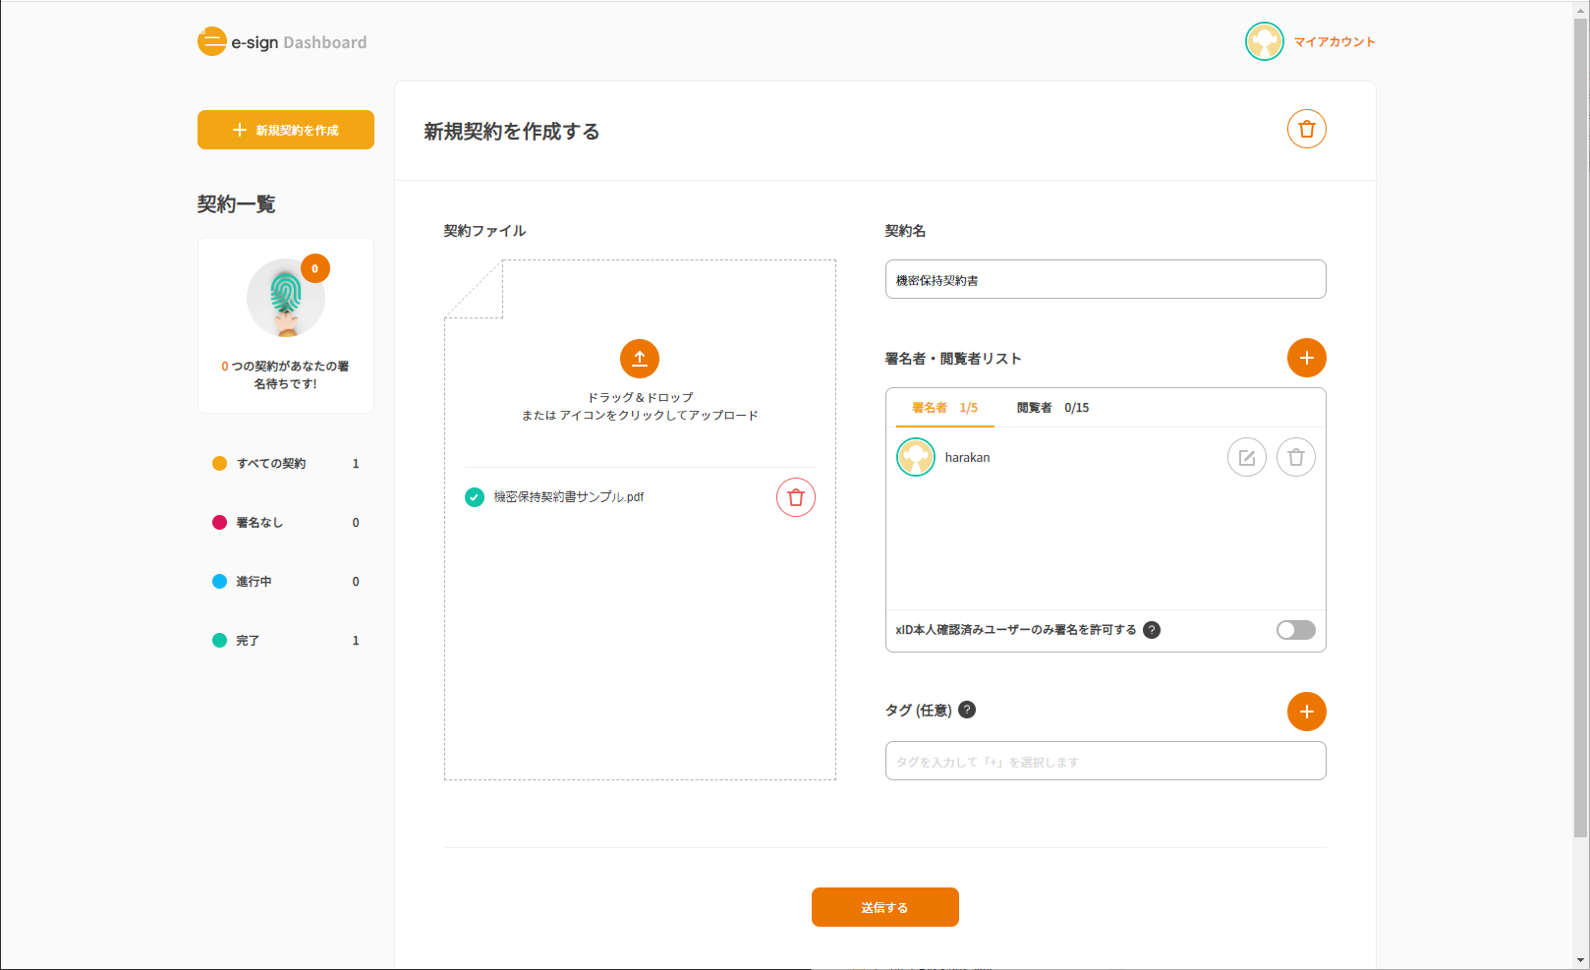Edit the harakan signer entry
The image size is (1590, 970).
(1247, 457)
